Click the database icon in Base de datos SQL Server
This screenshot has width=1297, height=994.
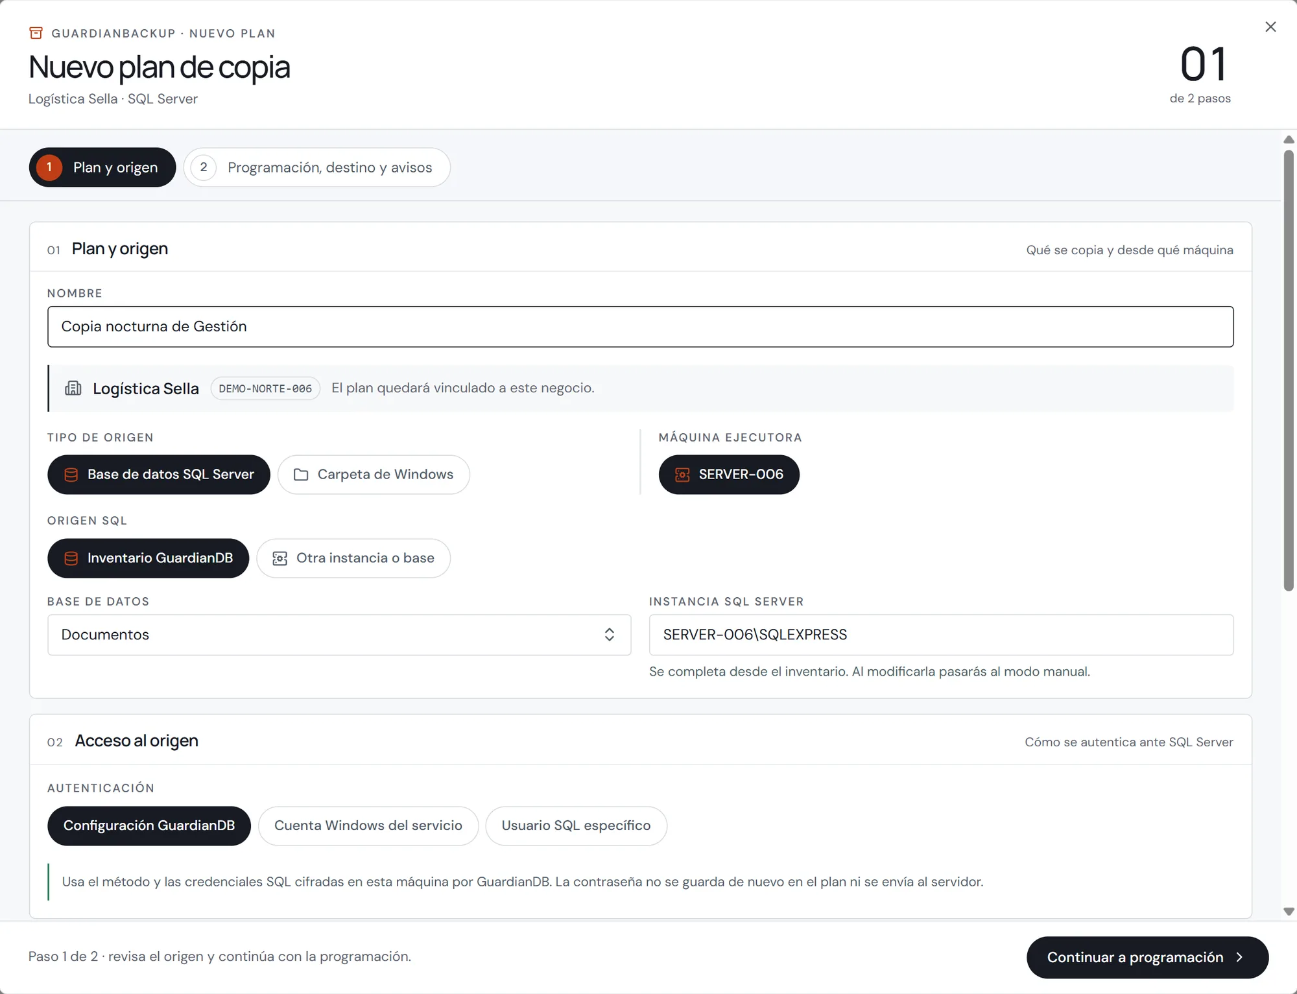[x=71, y=475]
